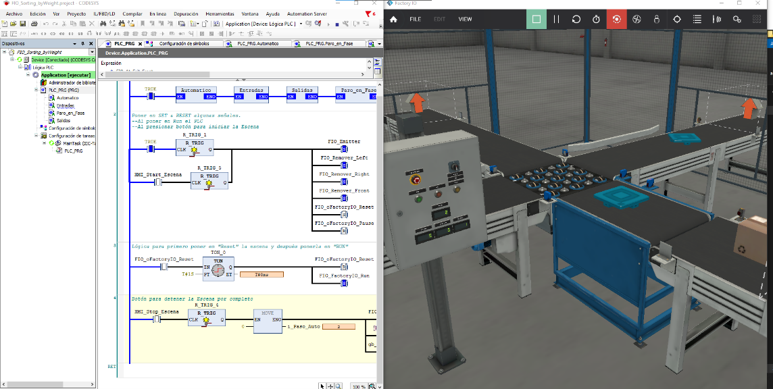Stop the Factory IO simulation

[537, 19]
